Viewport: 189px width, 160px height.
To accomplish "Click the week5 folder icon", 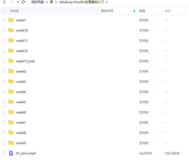I will [11, 102].
